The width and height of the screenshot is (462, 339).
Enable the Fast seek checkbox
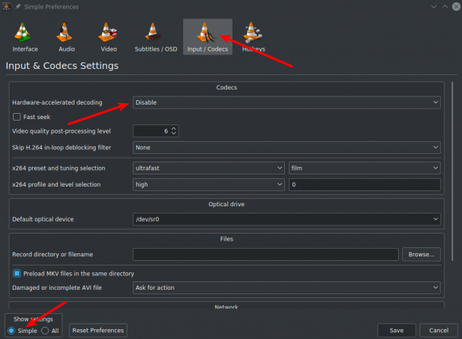click(17, 117)
